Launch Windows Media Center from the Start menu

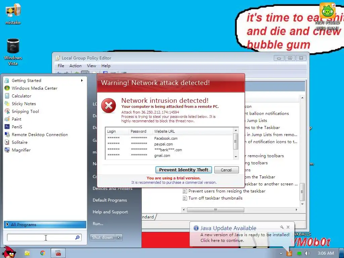[x=44, y=88]
